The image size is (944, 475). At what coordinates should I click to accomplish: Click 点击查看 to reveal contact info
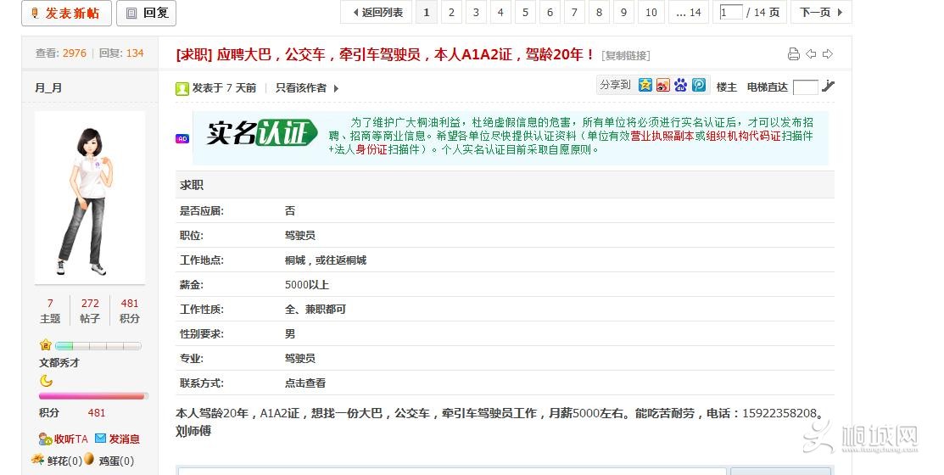(x=305, y=383)
